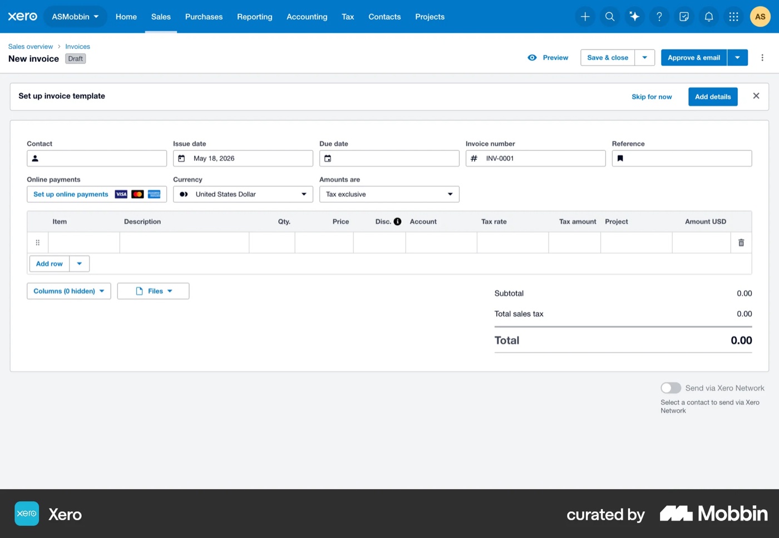
Task: Open the Contacts menu
Action: click(x=384, y=17)
